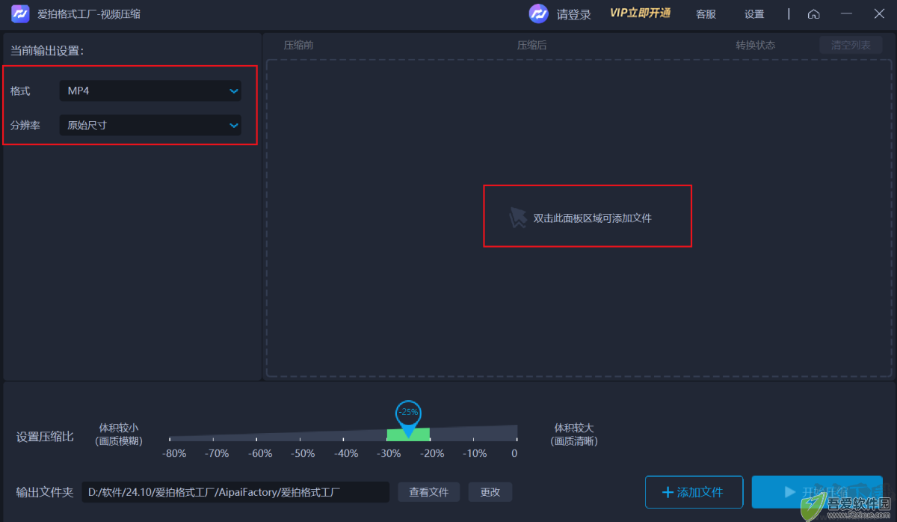Click 请登录 to sign in

573,14
